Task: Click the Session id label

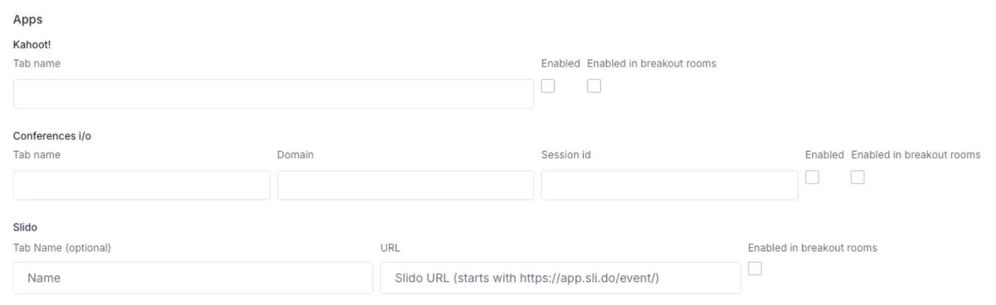Action: (565, 155)
